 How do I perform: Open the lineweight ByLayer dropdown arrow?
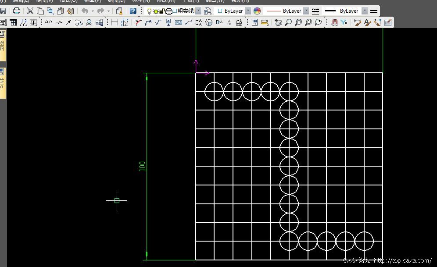pyautogui.click(x=364, y=11)
